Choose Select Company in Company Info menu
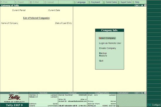Image resolution: width=161 pixels, height=107 pixels. tap(107, 38)
